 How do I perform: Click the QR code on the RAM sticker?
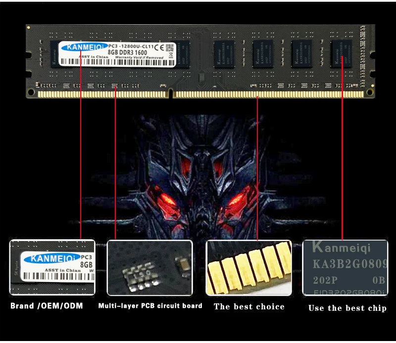(170, 48)
